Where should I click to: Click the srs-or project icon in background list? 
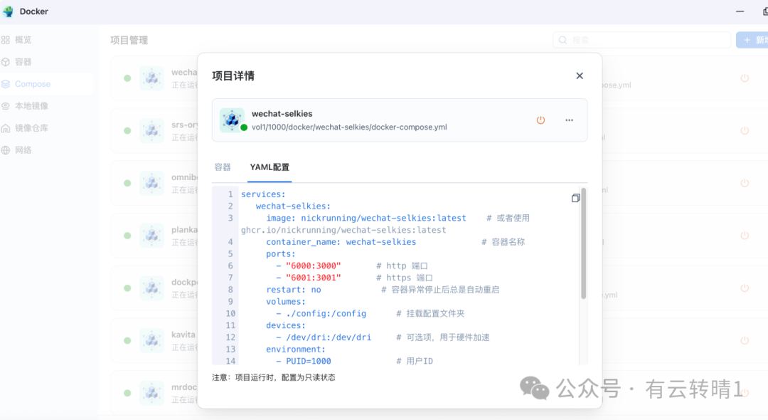click(x=152, y=130)
